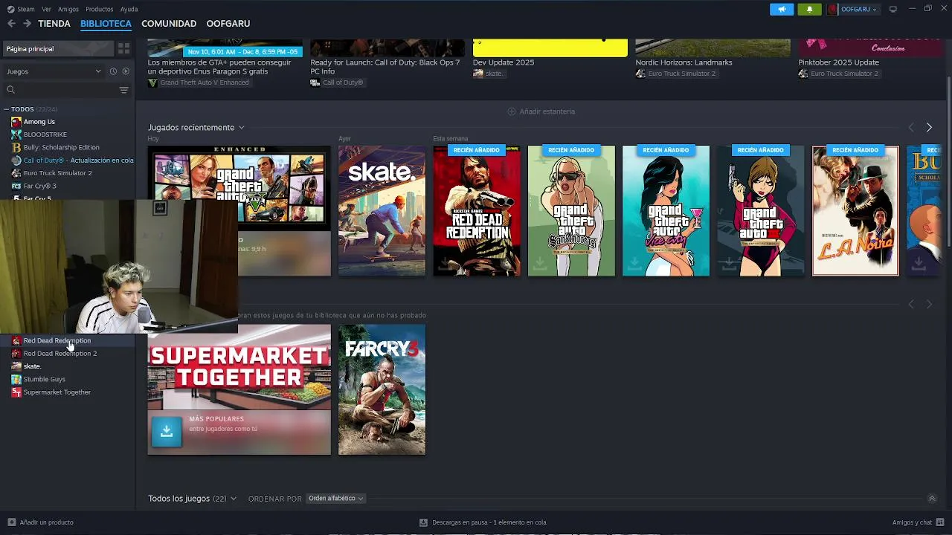Open the L.A. Noire cover art

pyautogui.click(x=855, y=210)
